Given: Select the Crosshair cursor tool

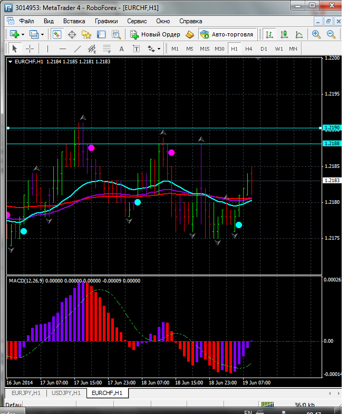Looking at the screenshot, I should click(x=30, y=49).
